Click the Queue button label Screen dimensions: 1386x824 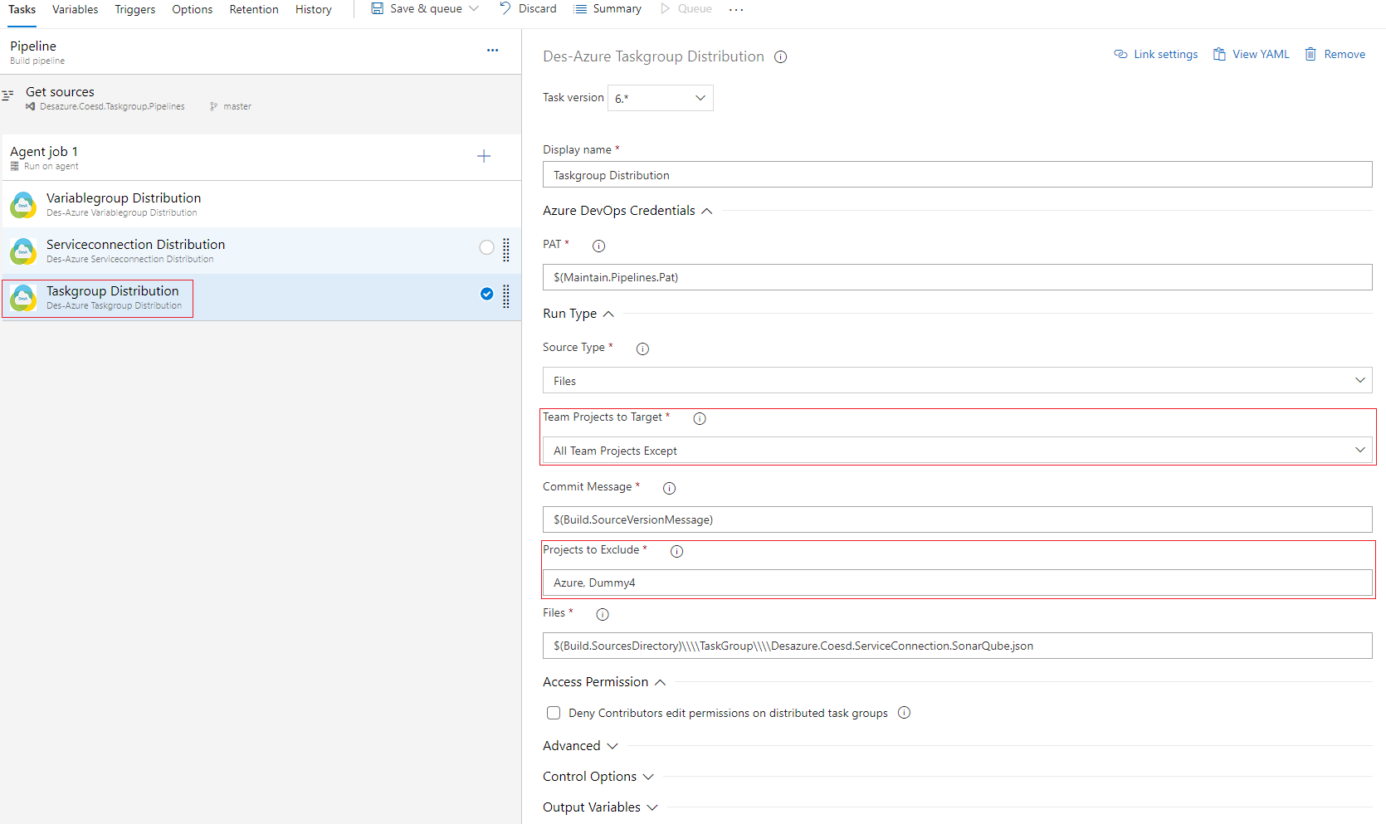tap(695, 8)
